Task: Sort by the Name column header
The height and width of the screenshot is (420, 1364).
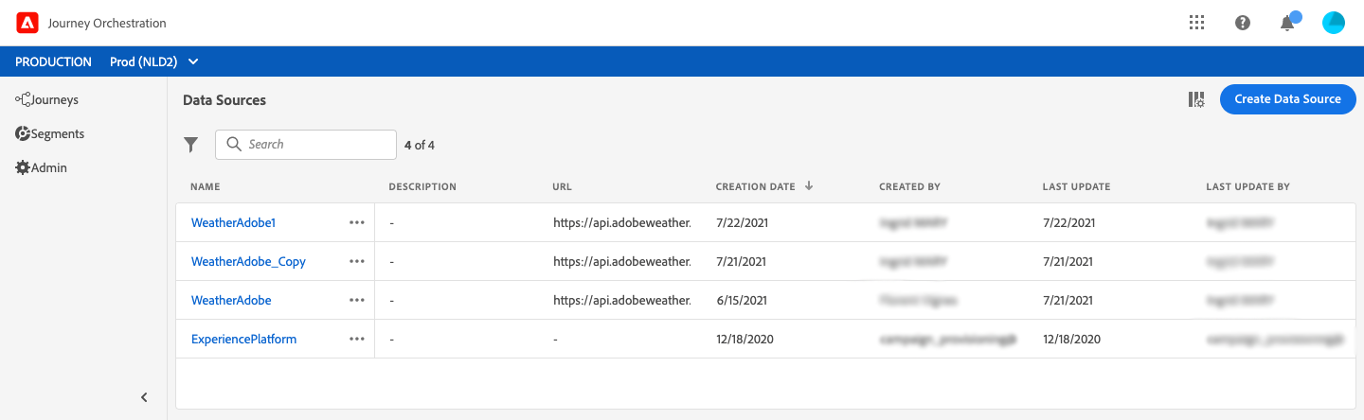Action: (206, 187)
